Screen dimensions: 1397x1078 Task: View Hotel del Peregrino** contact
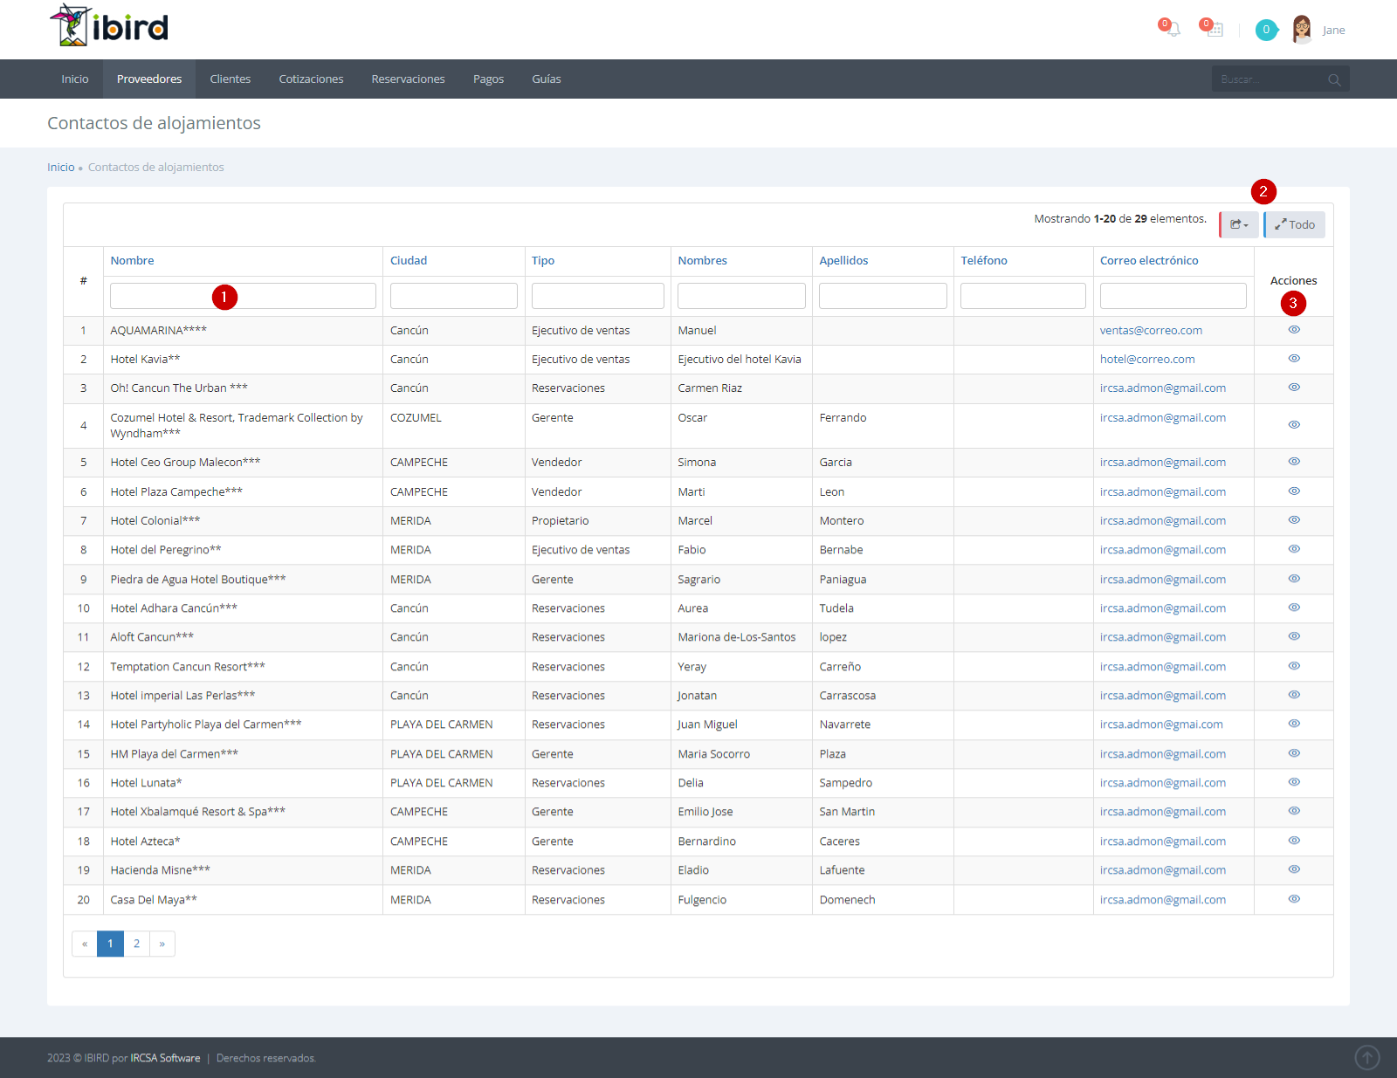tap(1294, 549)
